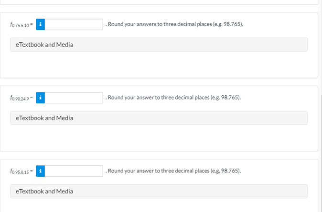This screenshot has width=322, height=212.
Task: Click the rounding instruction beside the f0.95,8,15 field
Action: [x=174, y=171]
